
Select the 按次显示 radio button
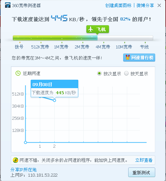[x=99, y=73]
